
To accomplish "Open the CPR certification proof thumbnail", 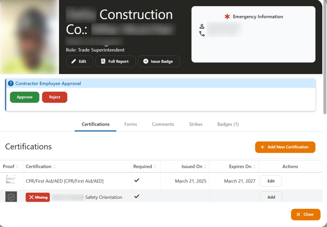I will 11,180.
